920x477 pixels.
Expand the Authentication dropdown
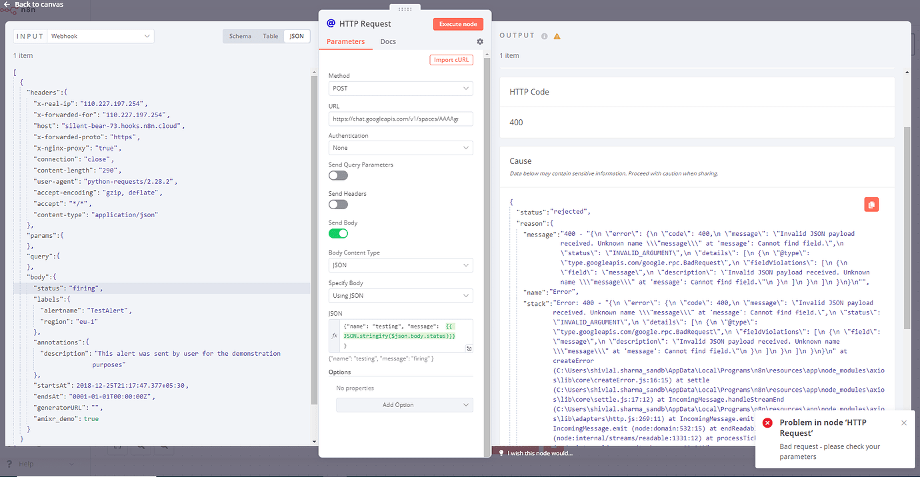coord(401,148)
